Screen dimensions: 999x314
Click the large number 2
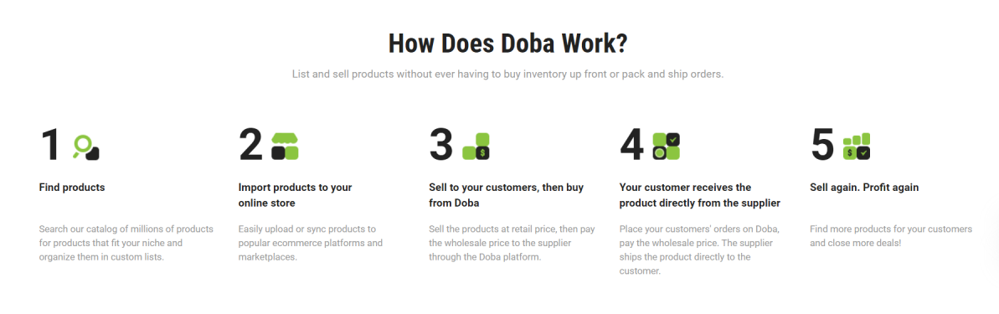(250, 145)
